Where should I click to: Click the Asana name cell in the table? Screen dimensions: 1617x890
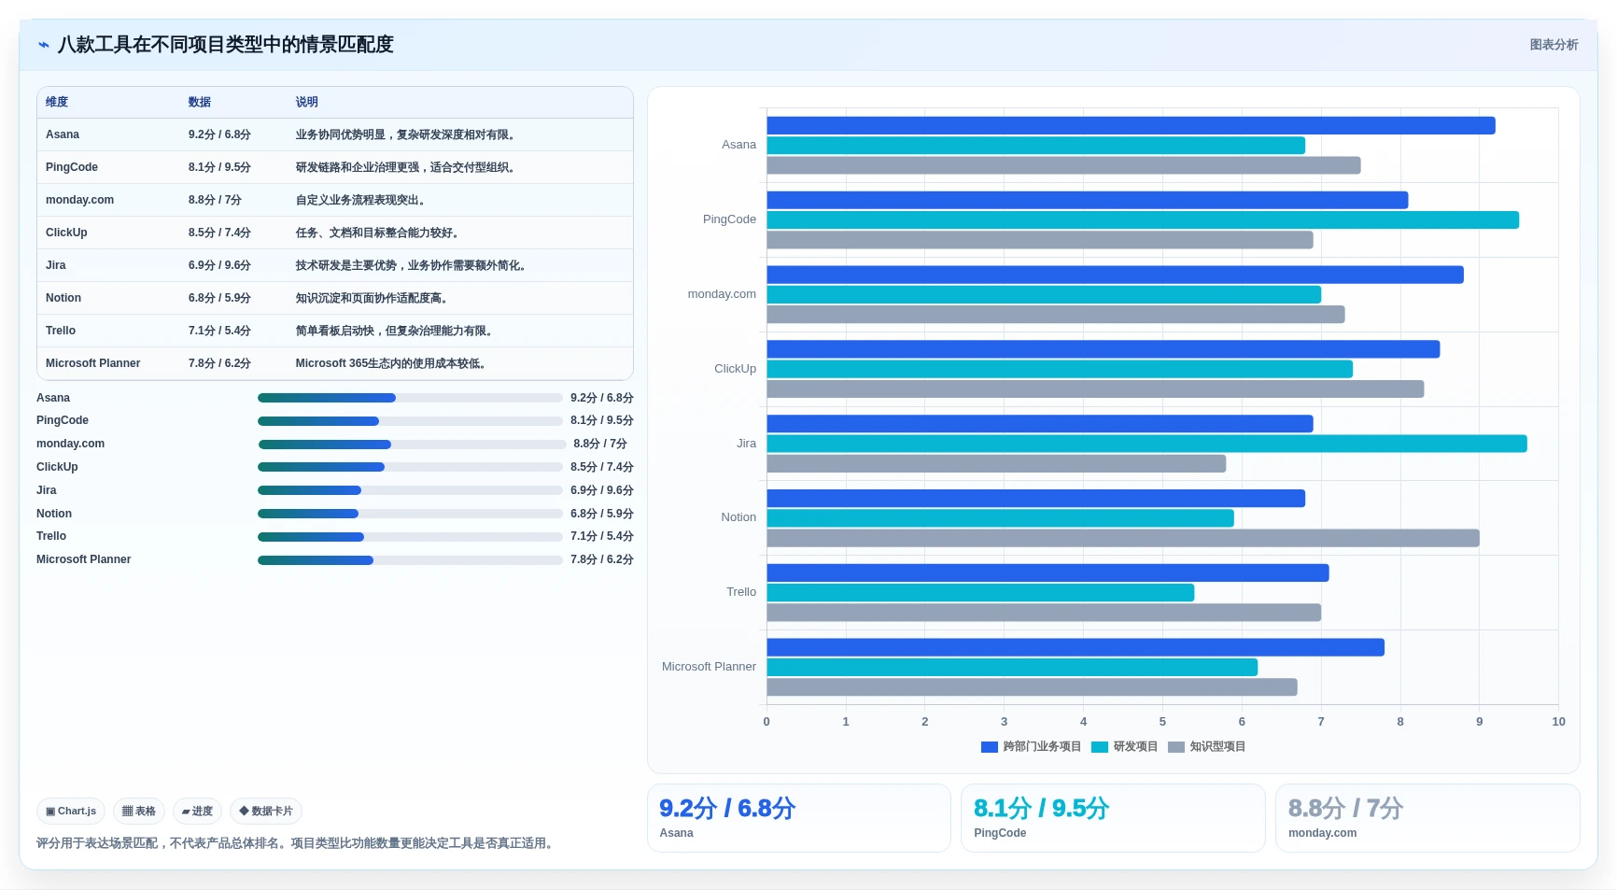coord(63,134)
